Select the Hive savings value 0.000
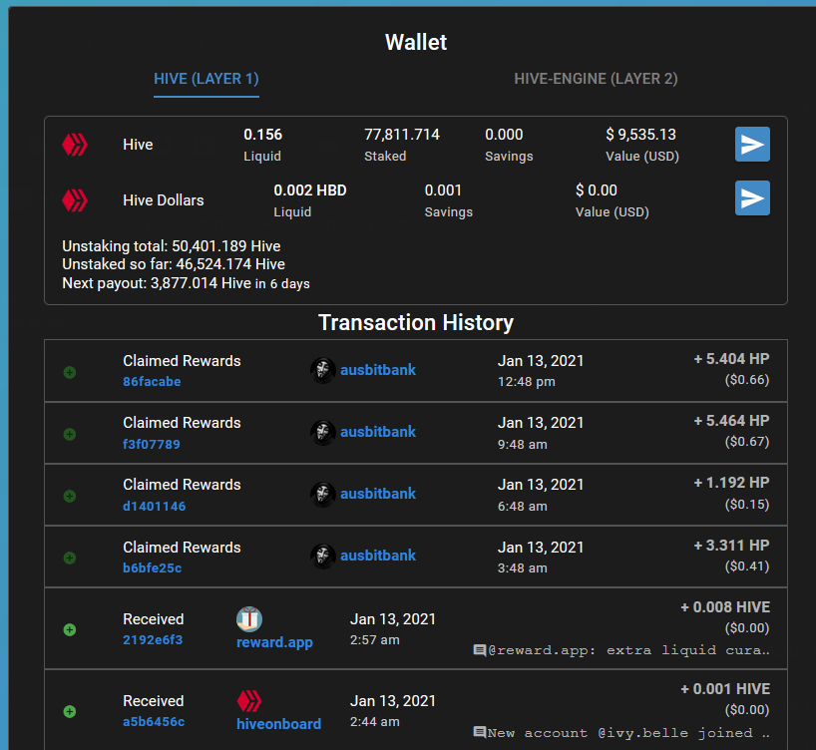Screen dimensions: 816x750 point(504,135)
